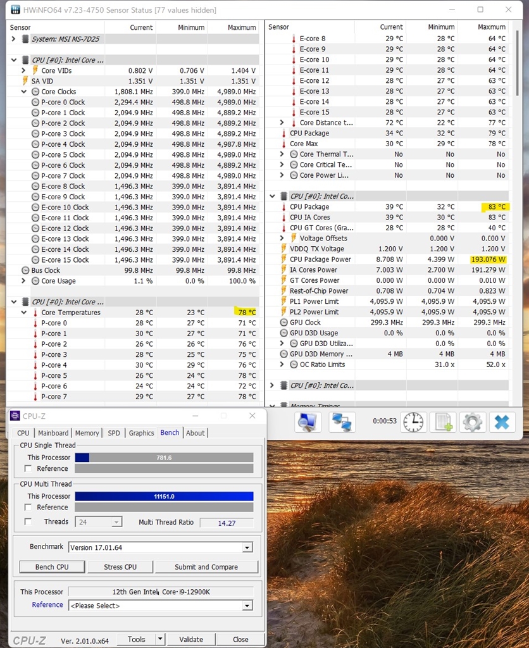Open the About tab

tap(195, 433)
